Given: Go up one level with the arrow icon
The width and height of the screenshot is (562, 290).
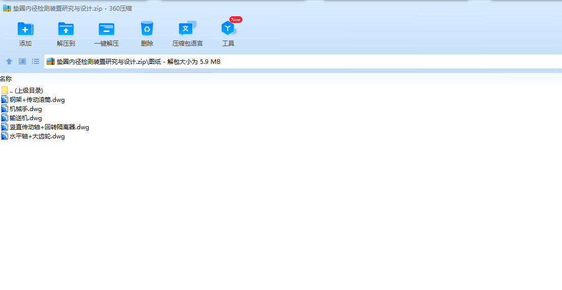Looking at the screenshot, I should pyautogui.click(x=9, y=61).
